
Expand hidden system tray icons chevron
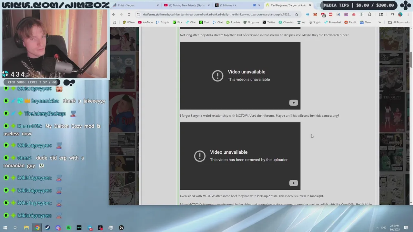377,228
